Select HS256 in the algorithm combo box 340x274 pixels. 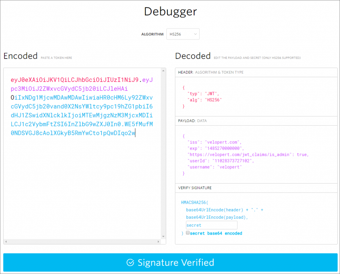[179, 34]
